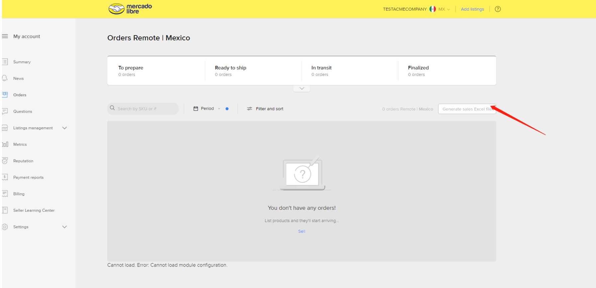
Task: Click Generate sales Excel file button
Action: coord(466,109)
